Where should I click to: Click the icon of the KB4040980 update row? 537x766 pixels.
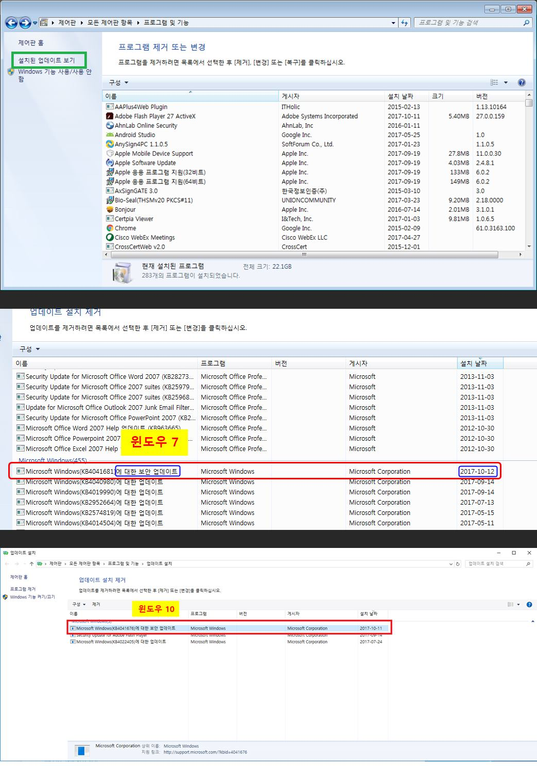[21, 481]
